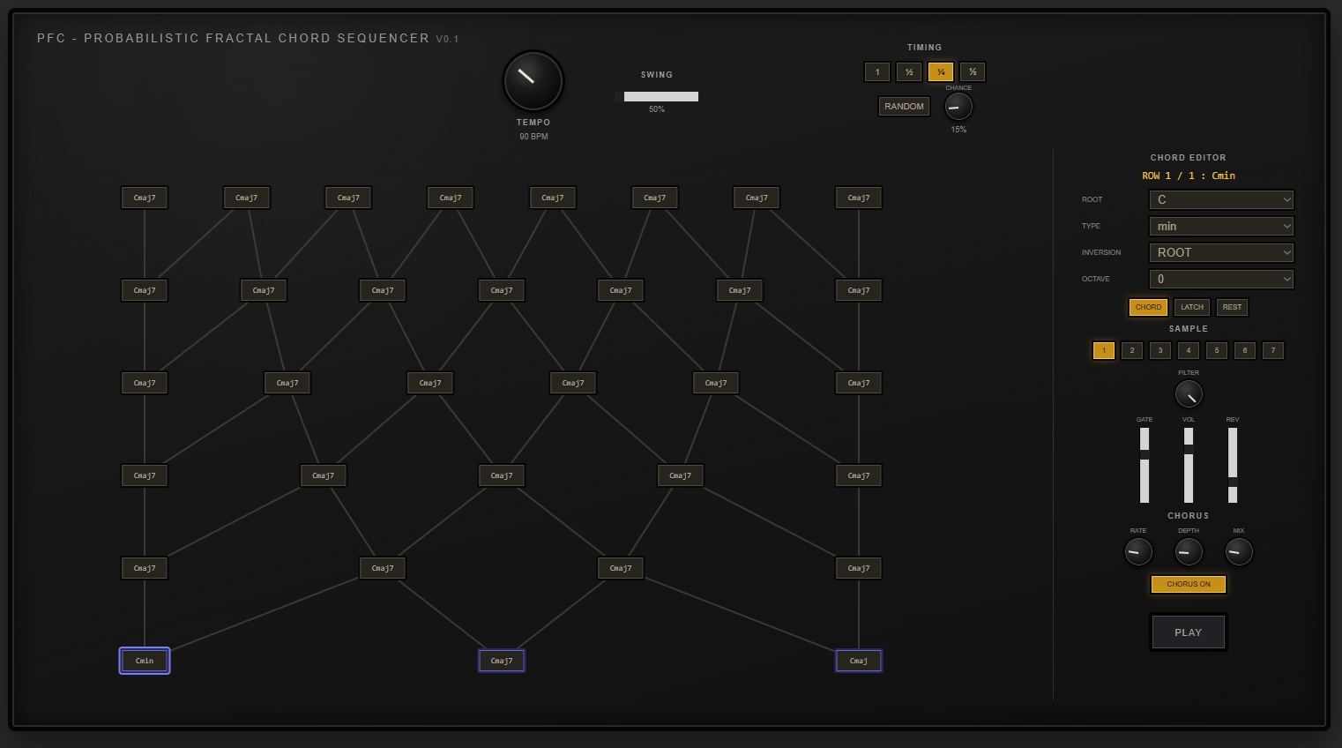Adjust the Vol vertical slider
Viewport: 1342px width, 748px height.
point(1189,466)
